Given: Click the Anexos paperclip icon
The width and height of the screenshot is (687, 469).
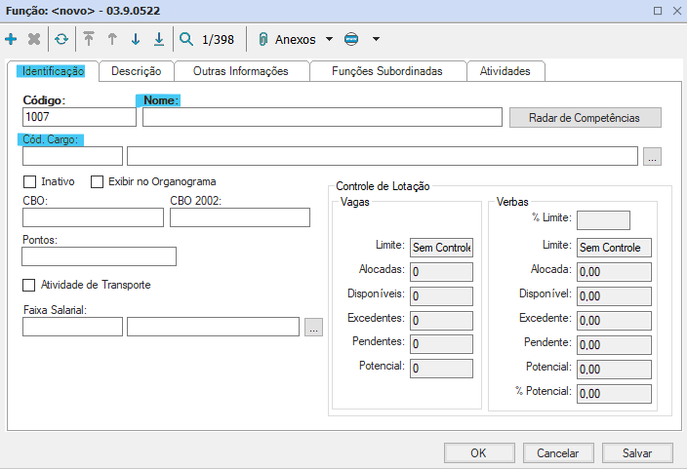Looking at the screenshot, I should (x=263, y=40).
